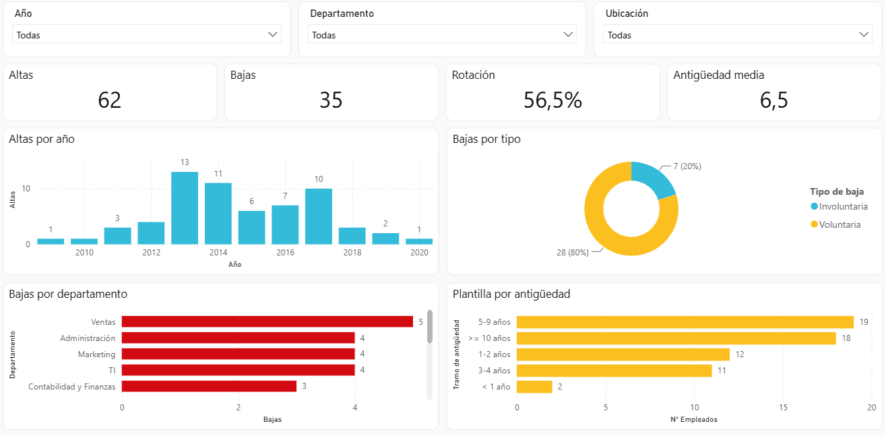Click the 5-9 años yellow bar
This screenshot has width=886, height=436.
[x=685, y=322]
